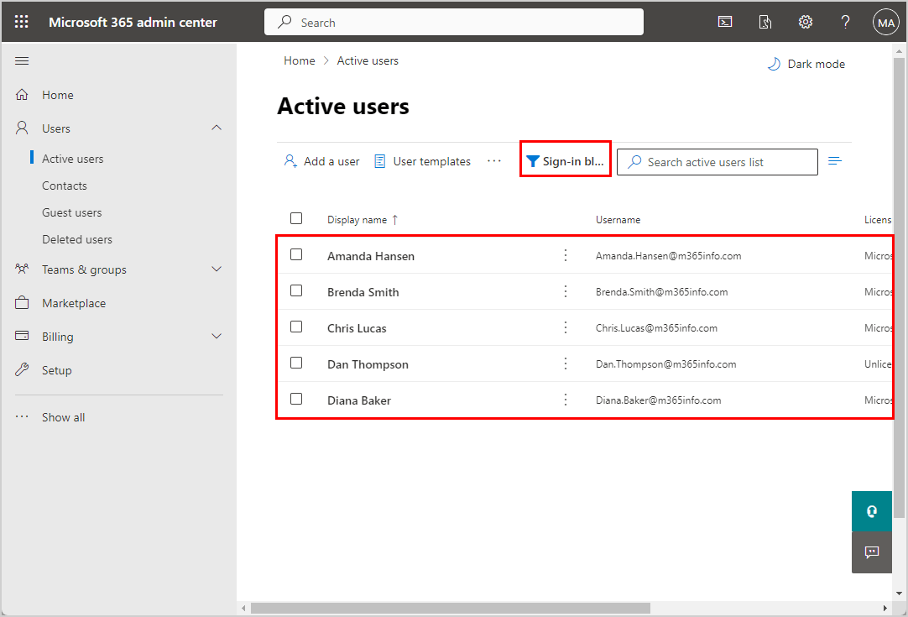Screen dimensions: 908x617
Task: Click Billing credit card icon
Action: pos(22,336)
